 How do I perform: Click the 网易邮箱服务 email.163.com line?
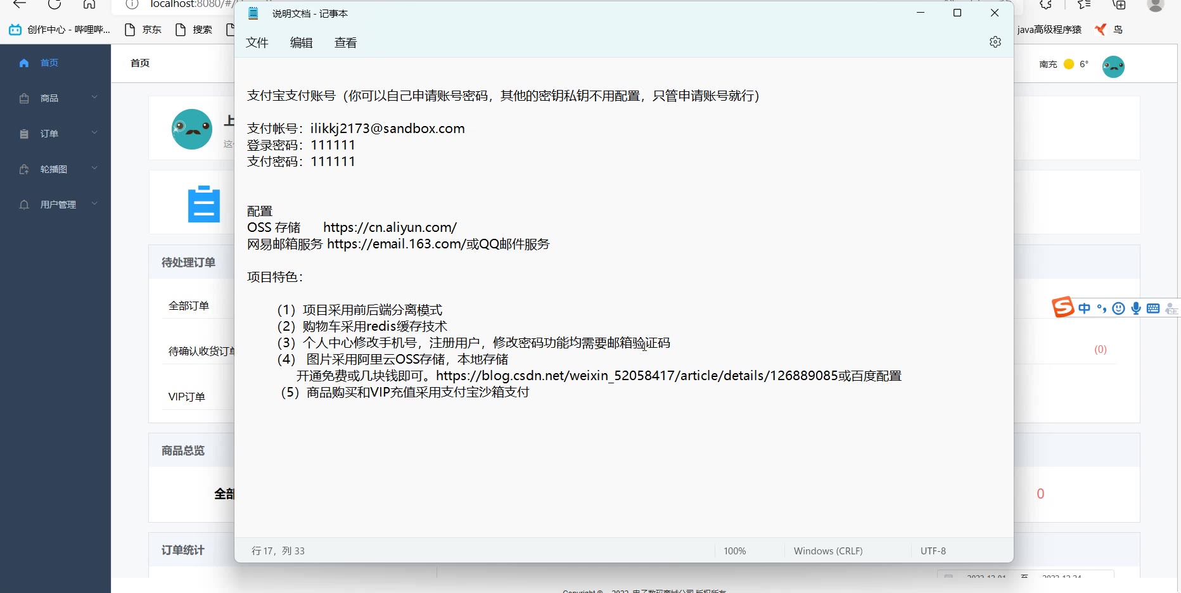click(399, 244)
